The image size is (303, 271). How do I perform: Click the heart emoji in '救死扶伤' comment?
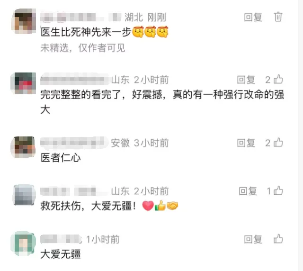tap(148, 206)
